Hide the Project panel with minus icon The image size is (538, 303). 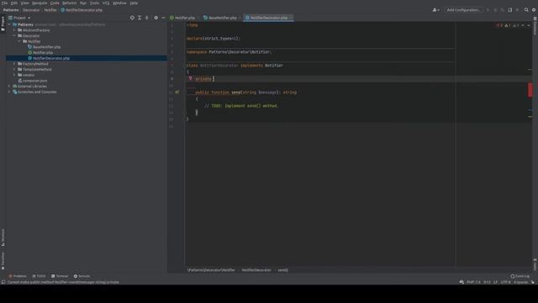[x=163, y=18]
